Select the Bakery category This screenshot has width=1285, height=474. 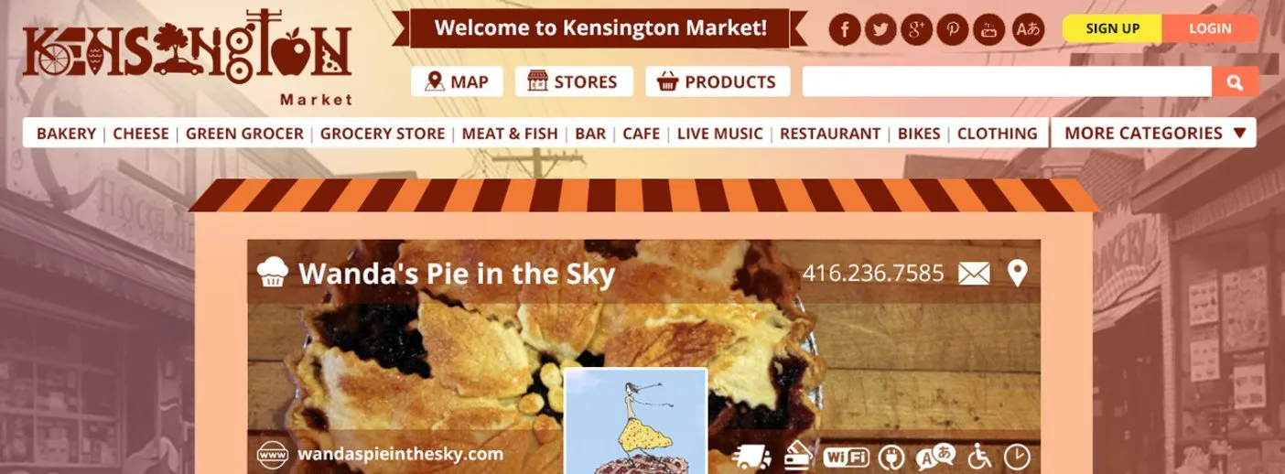pos(66,134)
